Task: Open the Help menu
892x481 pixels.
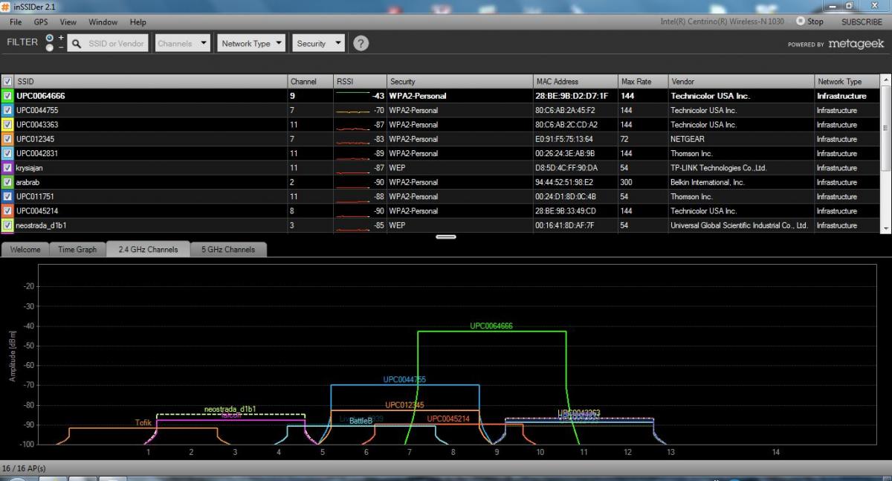Action: coord(138,22)
